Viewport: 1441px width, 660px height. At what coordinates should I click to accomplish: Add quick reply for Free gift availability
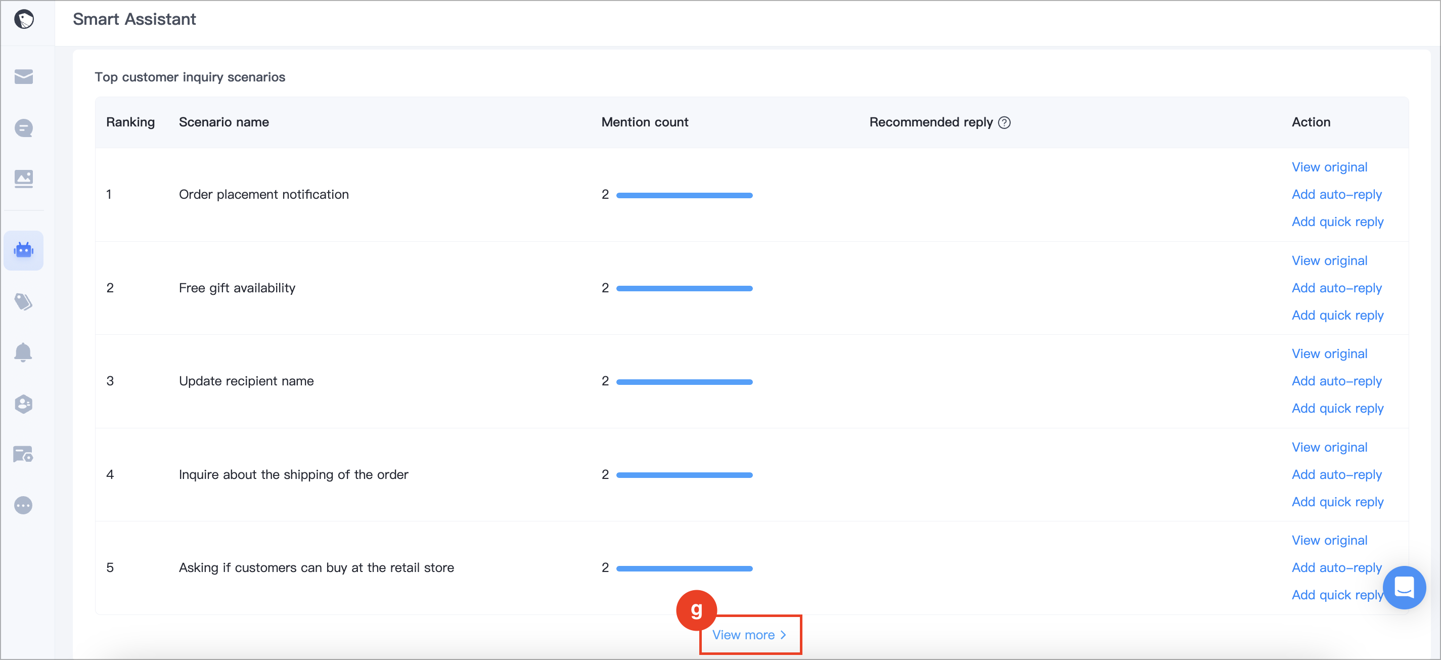1337,316
